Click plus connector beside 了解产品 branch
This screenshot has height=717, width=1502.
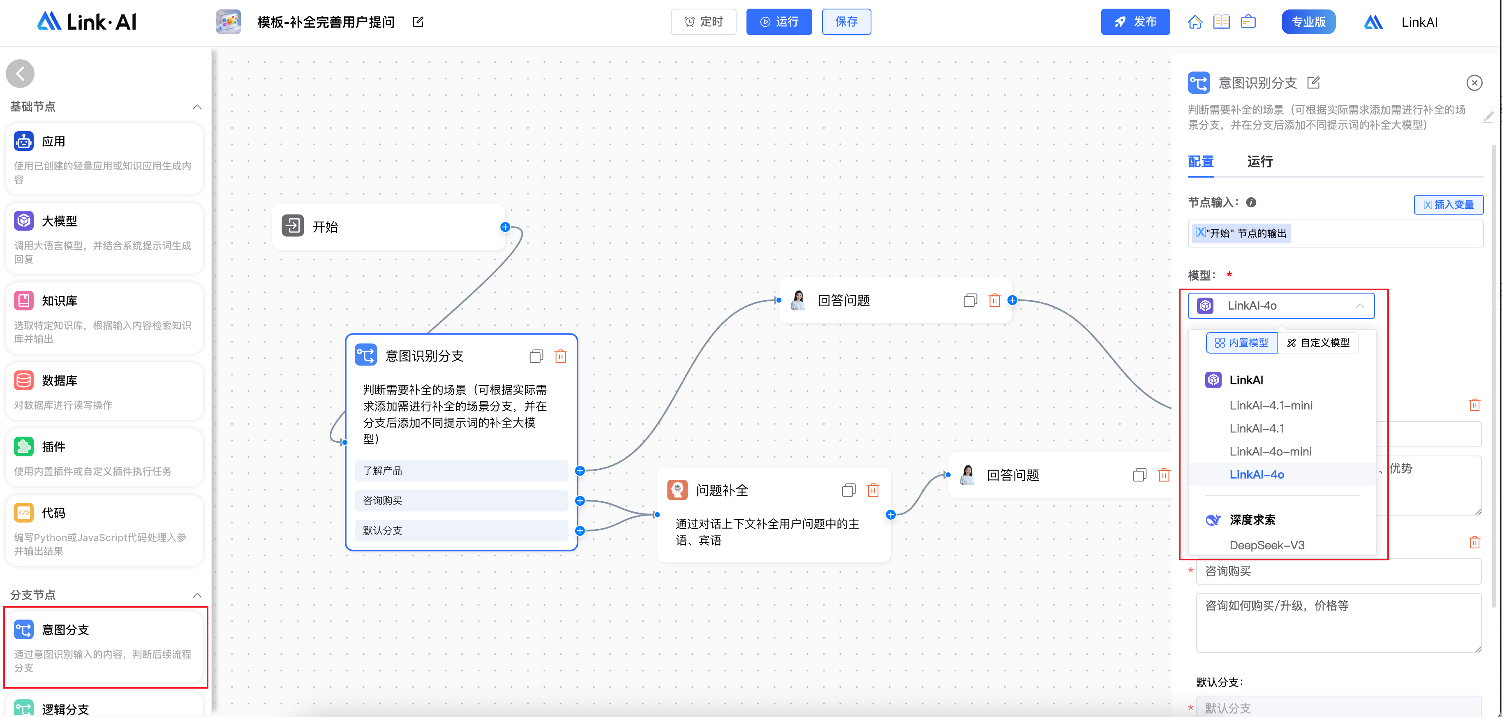coord(580,471)
